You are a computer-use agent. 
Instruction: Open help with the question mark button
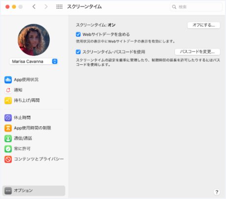pyautogui.click(x=217, y=192)
